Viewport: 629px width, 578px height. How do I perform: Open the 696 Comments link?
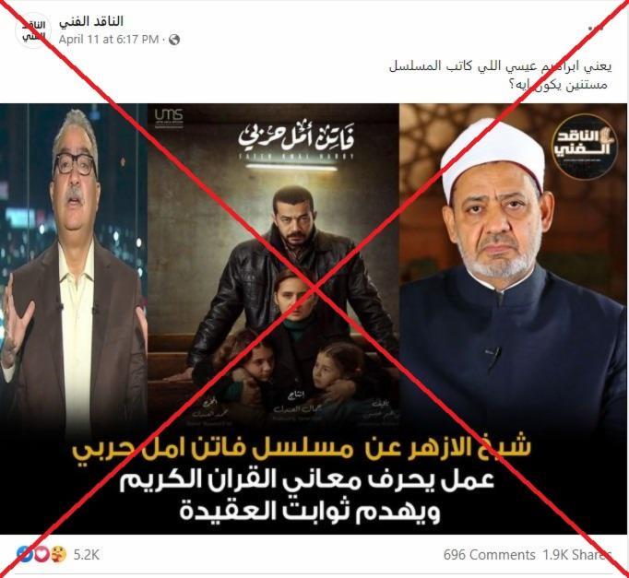489,555
